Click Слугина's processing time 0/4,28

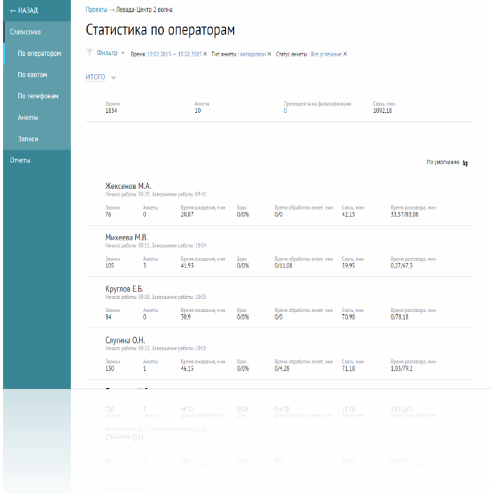[x=282, y=369]
